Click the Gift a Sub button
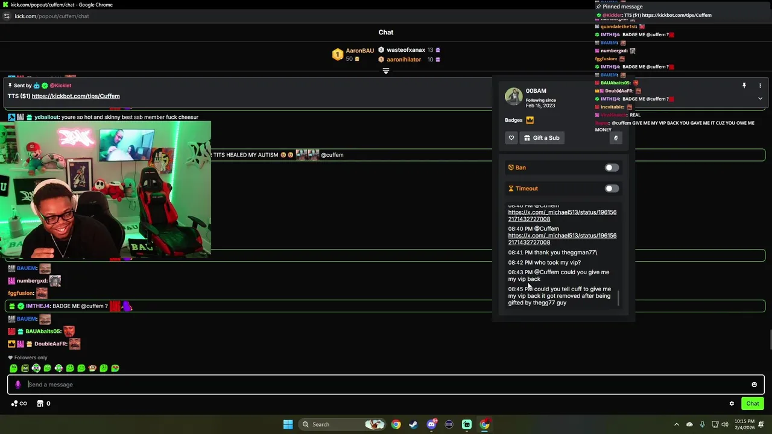 tap(542, 138)
